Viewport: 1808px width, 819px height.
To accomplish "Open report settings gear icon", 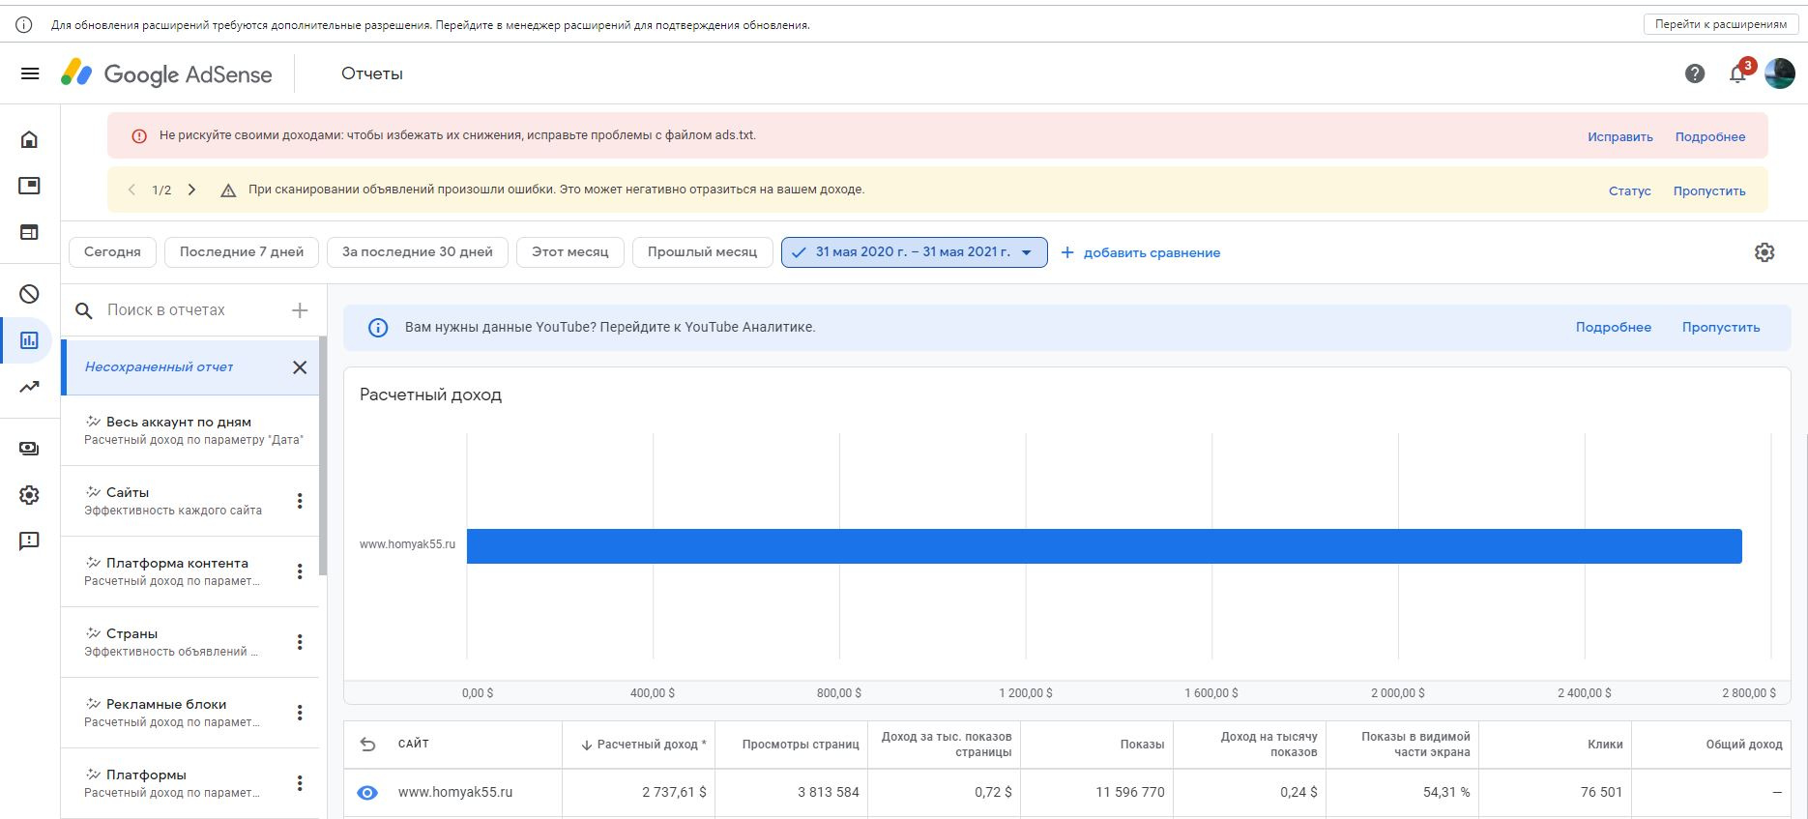I will click(x=1764, y=252).
